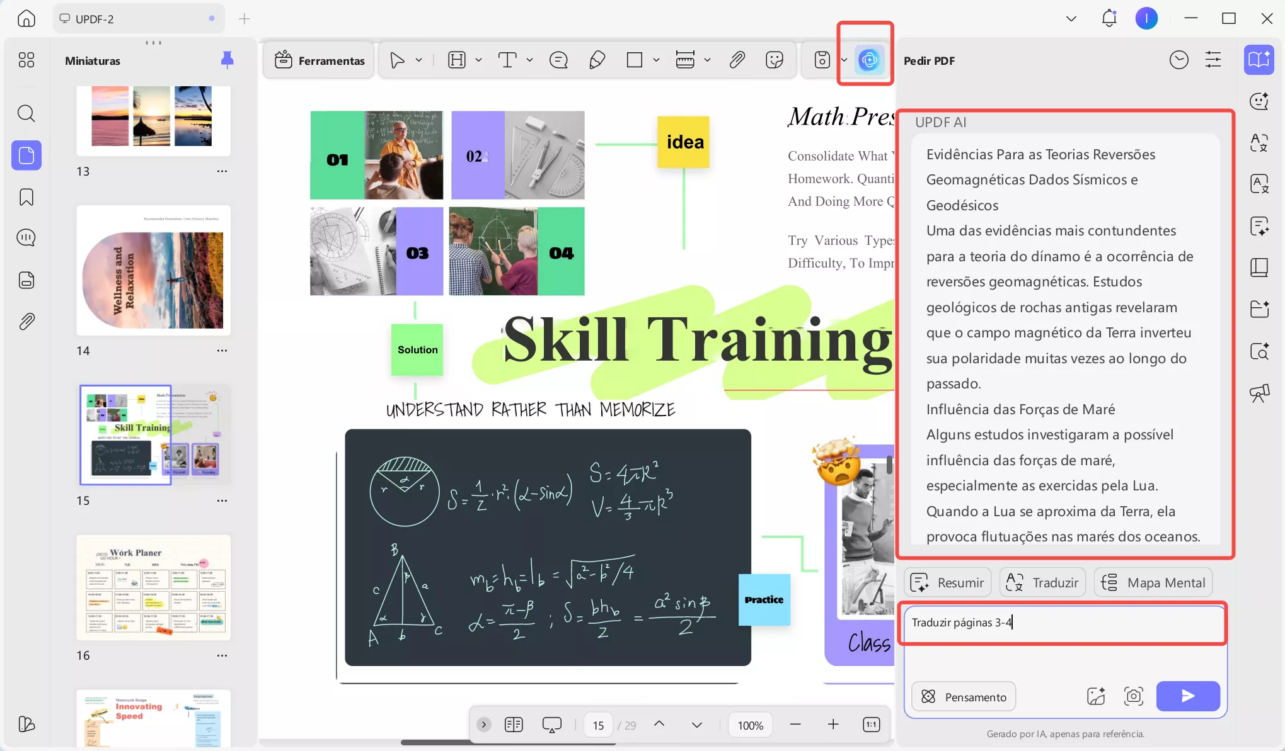This screenshot has width=1285, height=751.
Task: Select the pencil drawing tool
Action: (597, 60)
